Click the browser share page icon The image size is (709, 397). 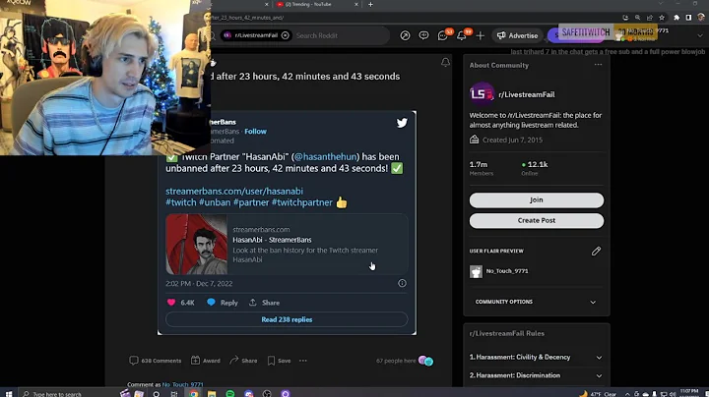coord(650,18)
